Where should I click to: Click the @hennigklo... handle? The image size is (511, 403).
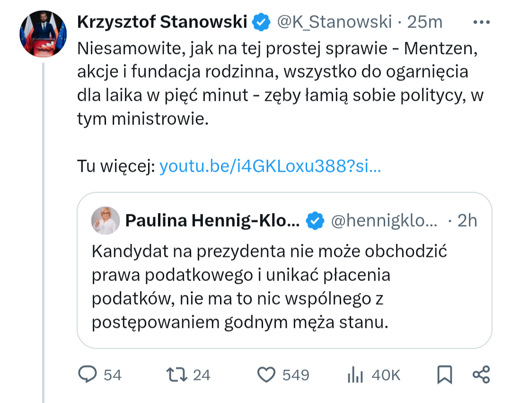[384, 220]
